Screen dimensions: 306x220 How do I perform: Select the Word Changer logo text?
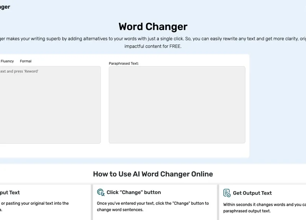5,6
